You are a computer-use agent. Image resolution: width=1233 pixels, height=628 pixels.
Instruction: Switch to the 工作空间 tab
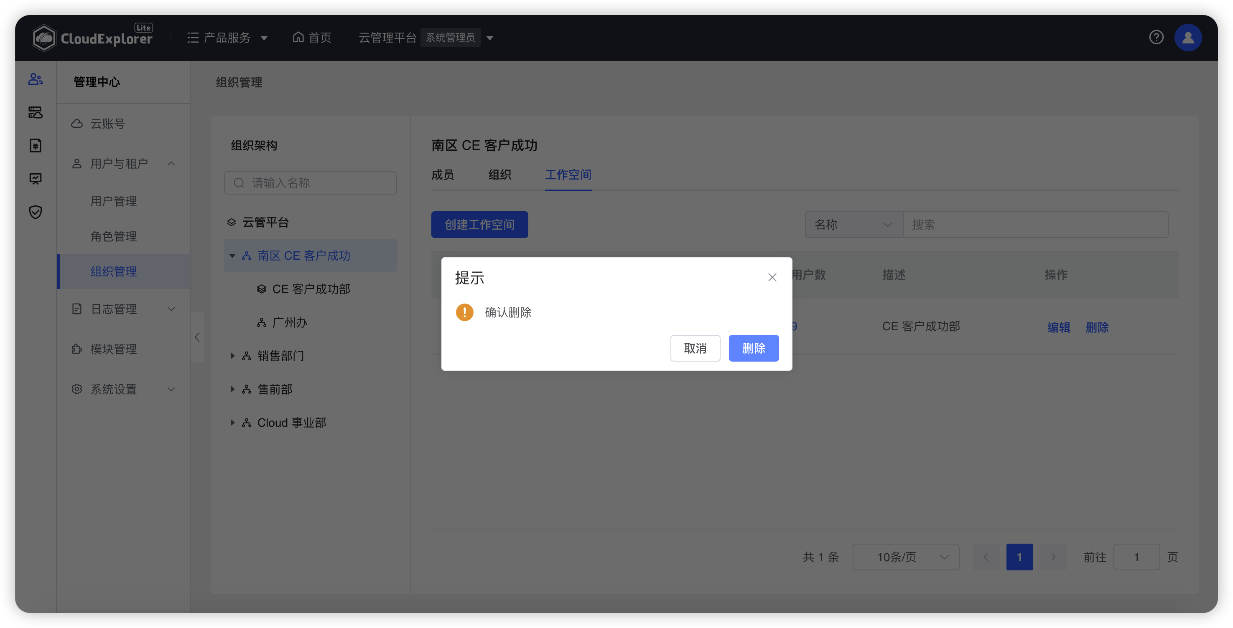(x=568, y=175)
